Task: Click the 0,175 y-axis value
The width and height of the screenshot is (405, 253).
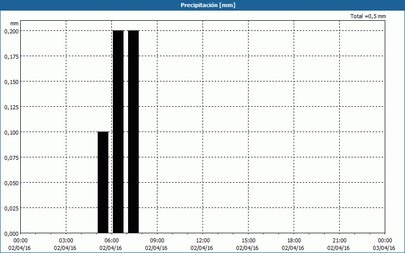Action: [x=11, y=57]
